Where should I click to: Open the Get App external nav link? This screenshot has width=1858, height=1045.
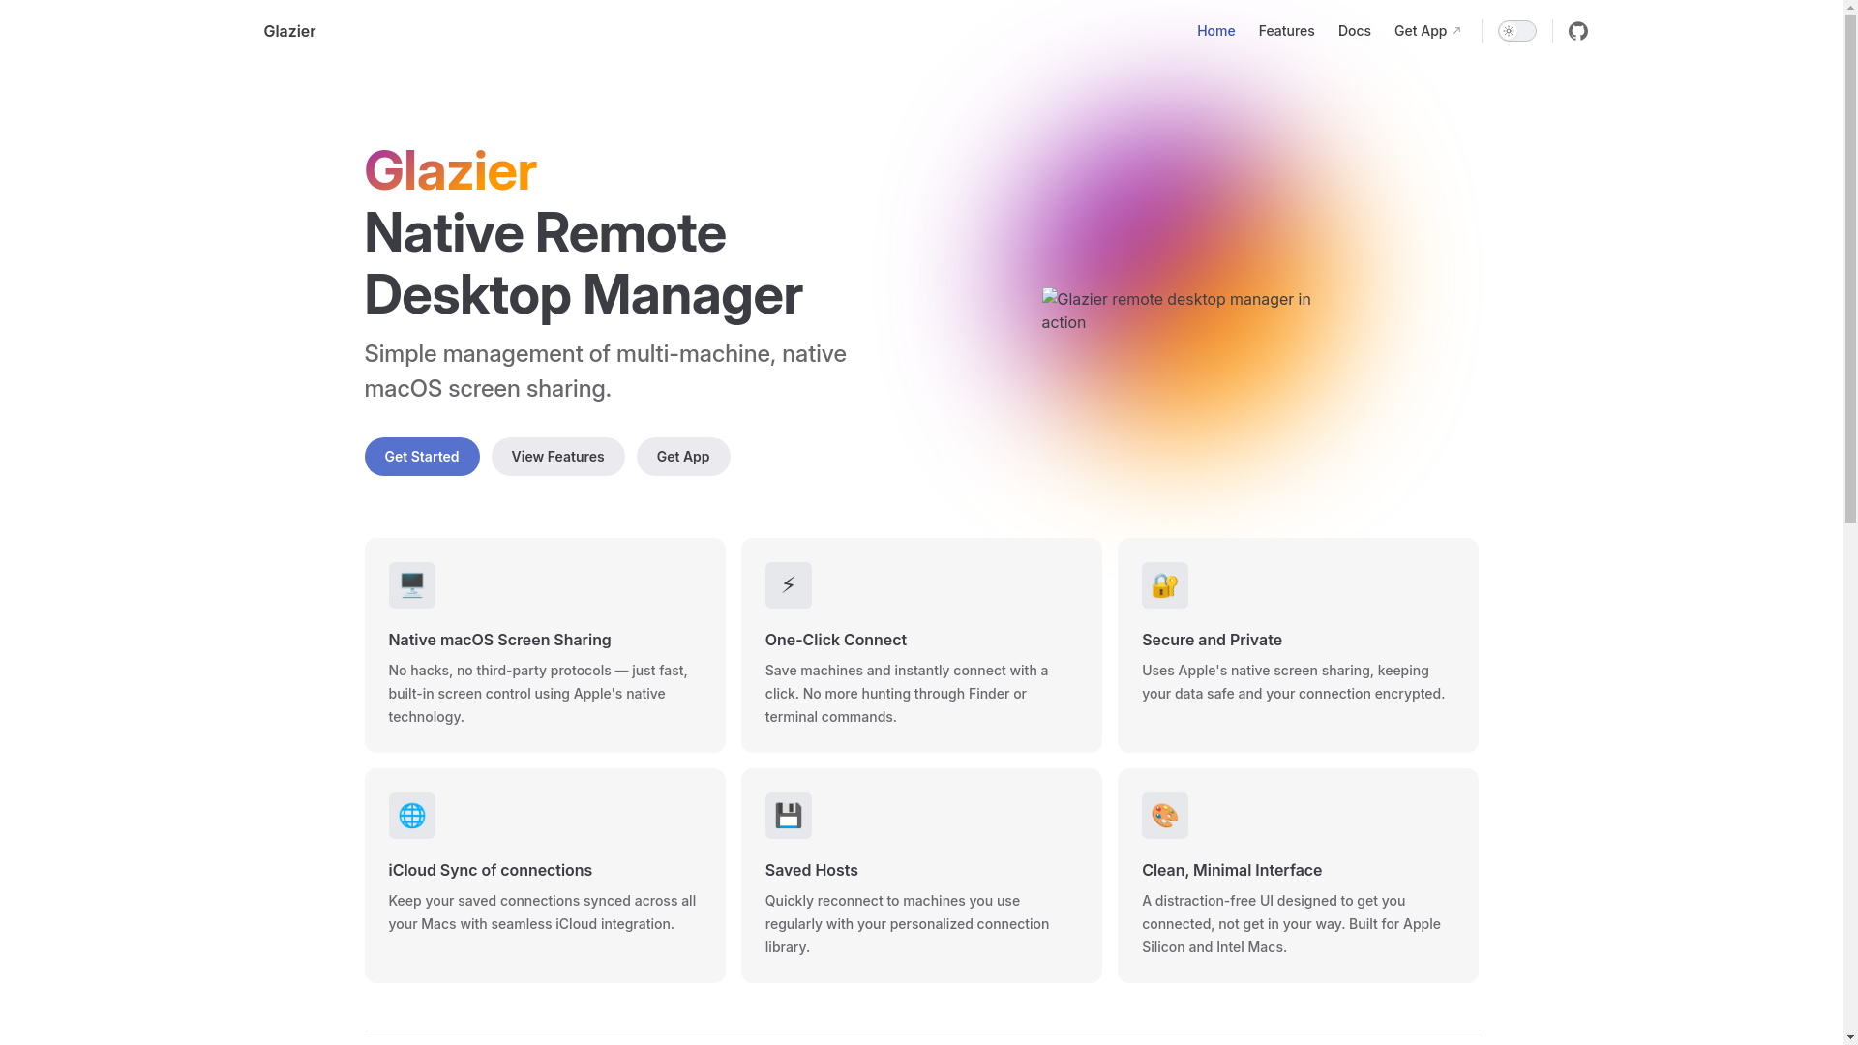(1427, 31)
